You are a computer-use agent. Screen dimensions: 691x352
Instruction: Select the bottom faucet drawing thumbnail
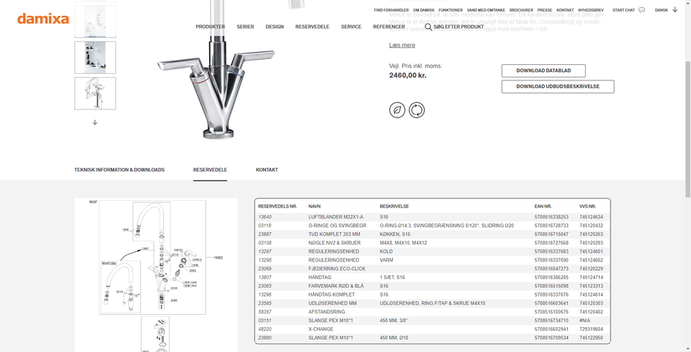click(x=95, y=93)
